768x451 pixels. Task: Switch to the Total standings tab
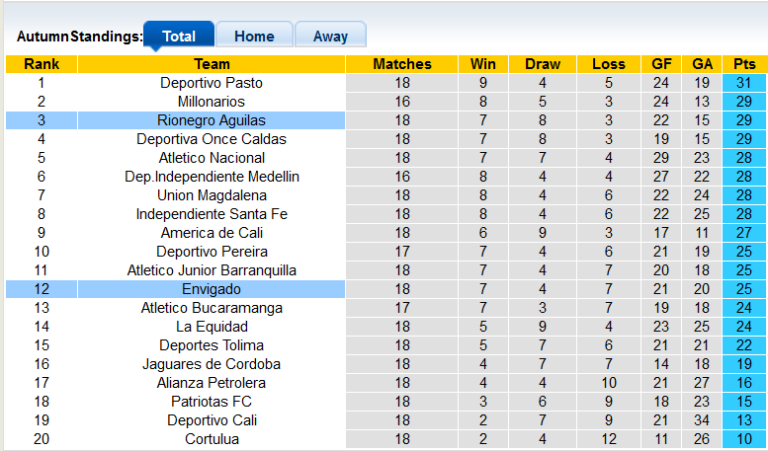[x=179, y=36]
